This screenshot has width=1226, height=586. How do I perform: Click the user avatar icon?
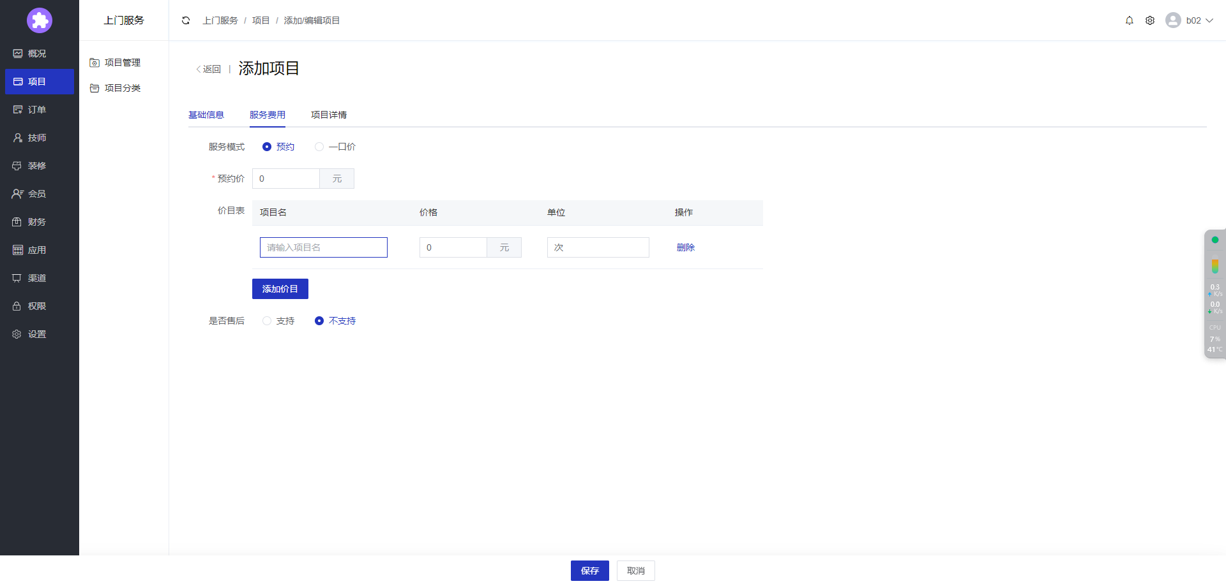(1173, 20)
